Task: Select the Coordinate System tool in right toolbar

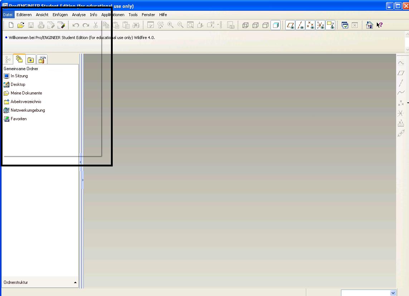Action: coord(401,113)
